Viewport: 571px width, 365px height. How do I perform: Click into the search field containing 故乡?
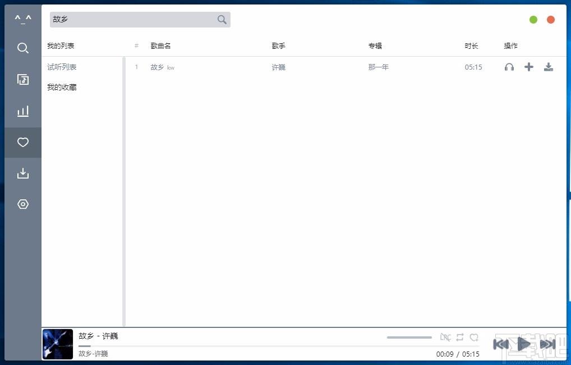(x=140, y=20)
